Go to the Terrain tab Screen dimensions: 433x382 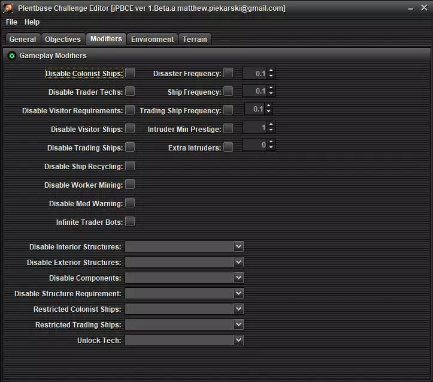tap(195, 39)
